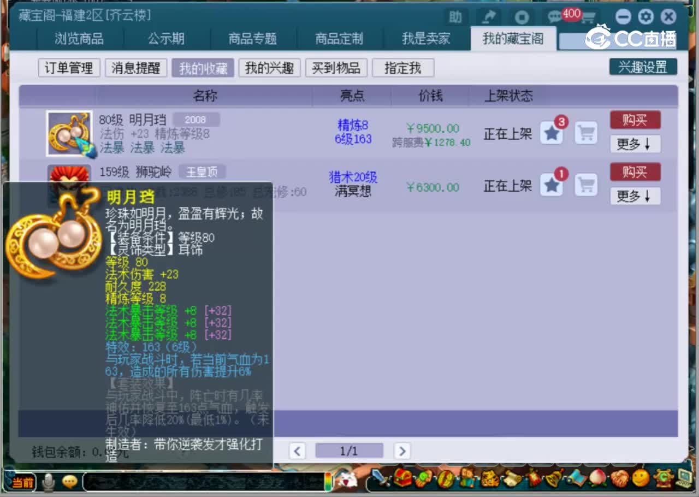699x497 pixels.
Task: Click the ¥6300.00 price text
Action: [x=433, y=188]
